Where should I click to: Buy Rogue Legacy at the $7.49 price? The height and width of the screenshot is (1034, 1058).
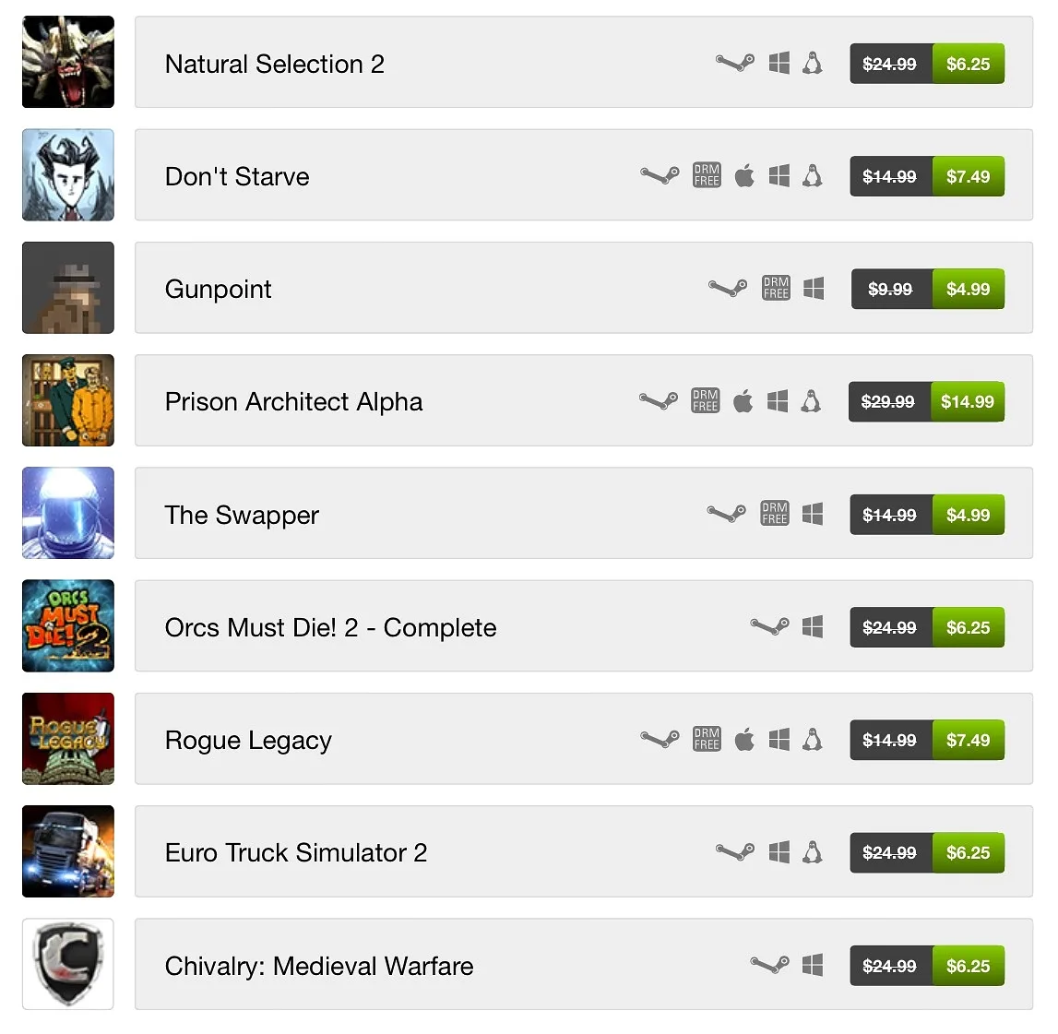pos(969,740)
